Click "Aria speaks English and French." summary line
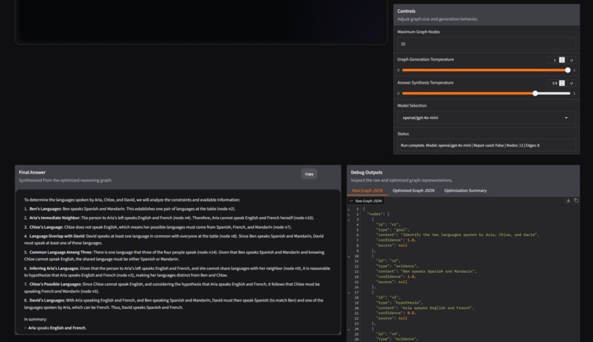The width and height of the screenshot is (593, 342). click(x=57, y=328)
